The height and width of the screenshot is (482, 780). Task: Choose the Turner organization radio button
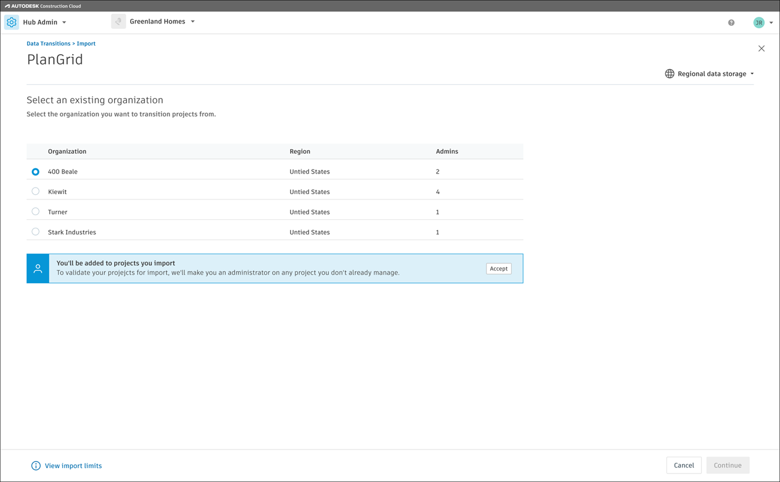(35, 212)
